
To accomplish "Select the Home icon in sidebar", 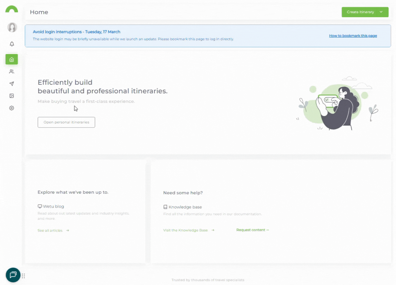I will pos(12,59).
